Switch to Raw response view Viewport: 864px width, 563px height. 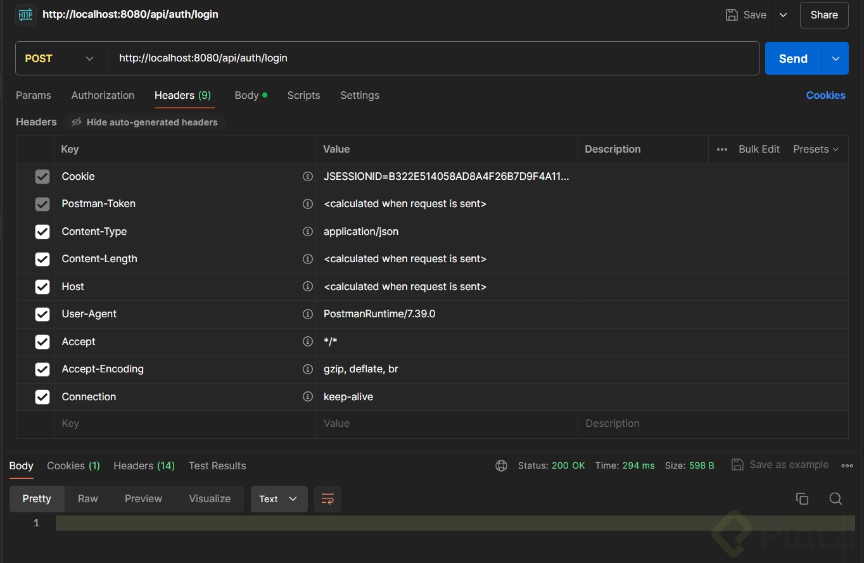pos(88,499)
